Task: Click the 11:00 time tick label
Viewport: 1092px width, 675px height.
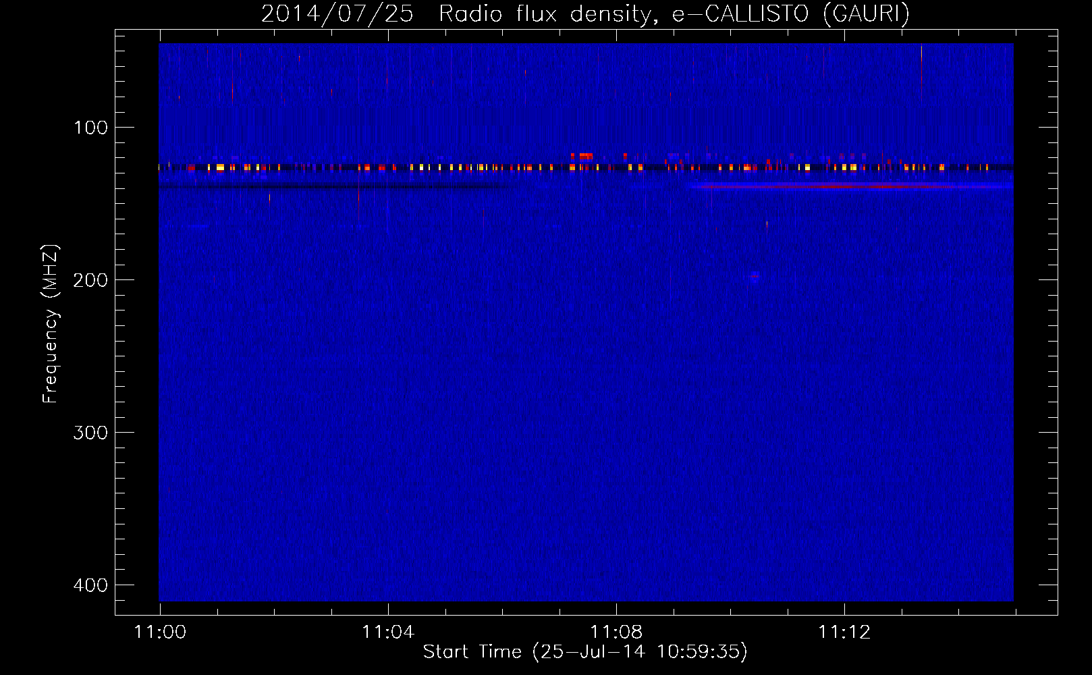Action: point(160,632)
